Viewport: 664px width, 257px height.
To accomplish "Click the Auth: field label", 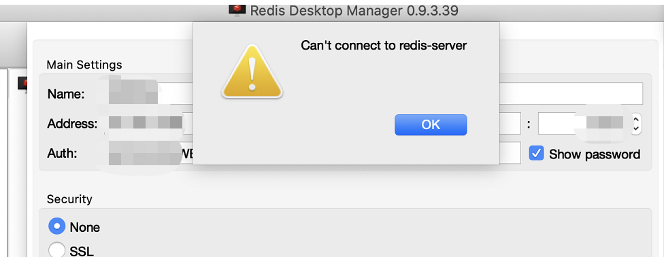I will (x=63, y=153).
